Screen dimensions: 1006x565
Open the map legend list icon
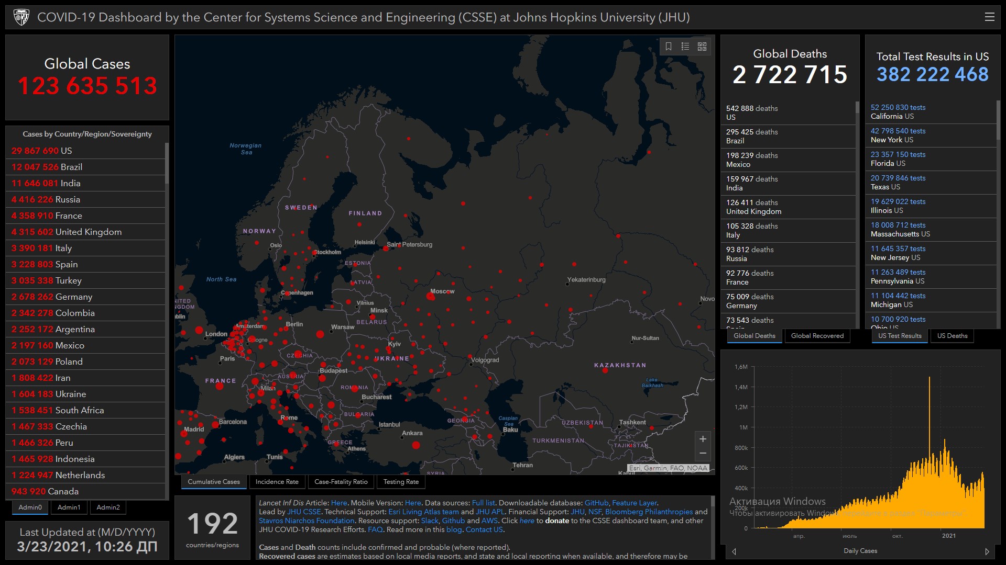click(x=685, y=47)
